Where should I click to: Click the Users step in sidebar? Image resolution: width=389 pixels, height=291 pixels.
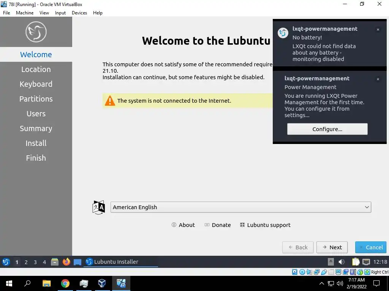pos(36,114)
